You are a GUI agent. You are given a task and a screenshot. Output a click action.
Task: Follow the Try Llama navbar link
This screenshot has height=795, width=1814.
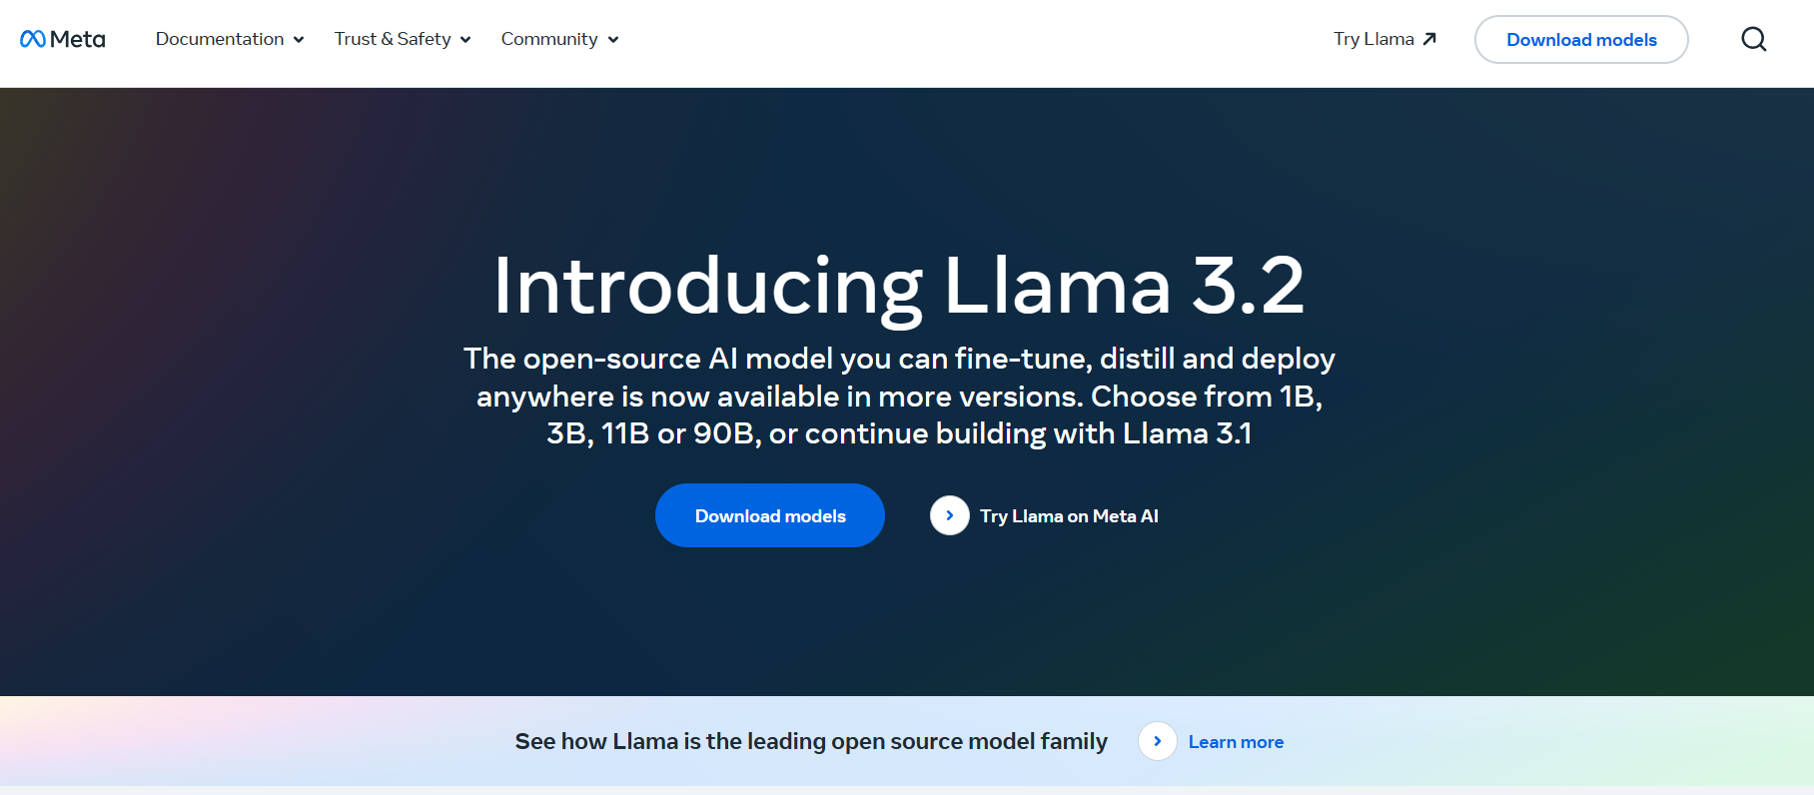(x=1373, y=39)
